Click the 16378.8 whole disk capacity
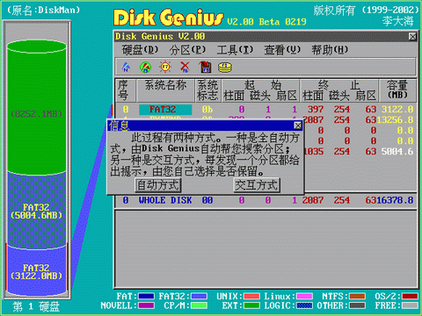 [x=395, y=200]
